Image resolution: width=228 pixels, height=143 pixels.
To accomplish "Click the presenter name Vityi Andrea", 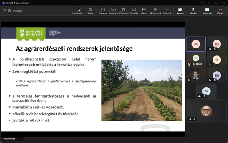I will (9, 138).
